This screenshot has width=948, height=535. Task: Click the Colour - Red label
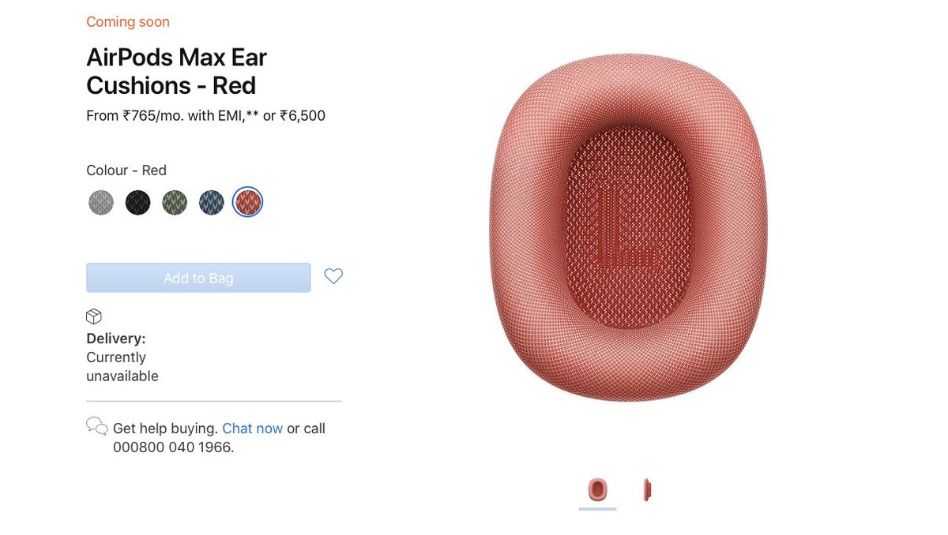click(x=126, y=170)
